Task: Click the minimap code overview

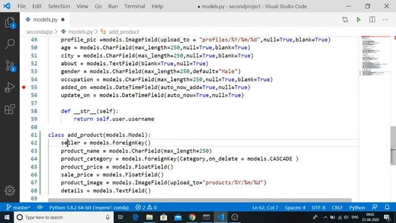Action: click(376, 56)
